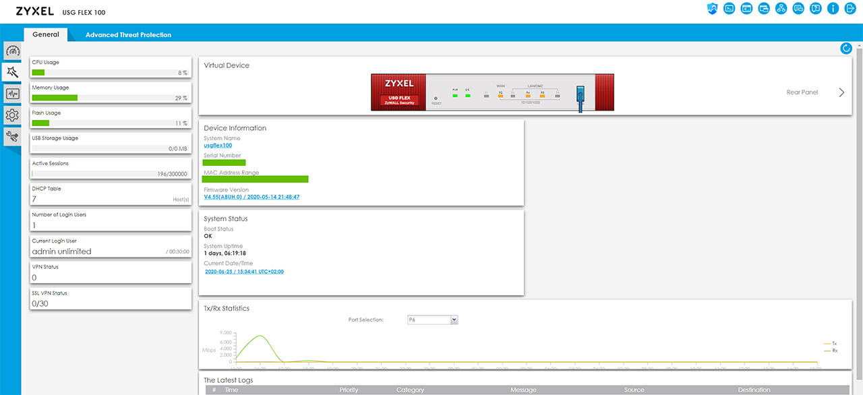The width and height of the screenshot is (863, 395).
Task: Click the blue security shield icon
Action: pos(712,9)
